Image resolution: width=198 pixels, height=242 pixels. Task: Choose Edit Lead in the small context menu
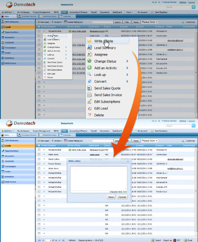pyautogui.click(x=51, y=74)
